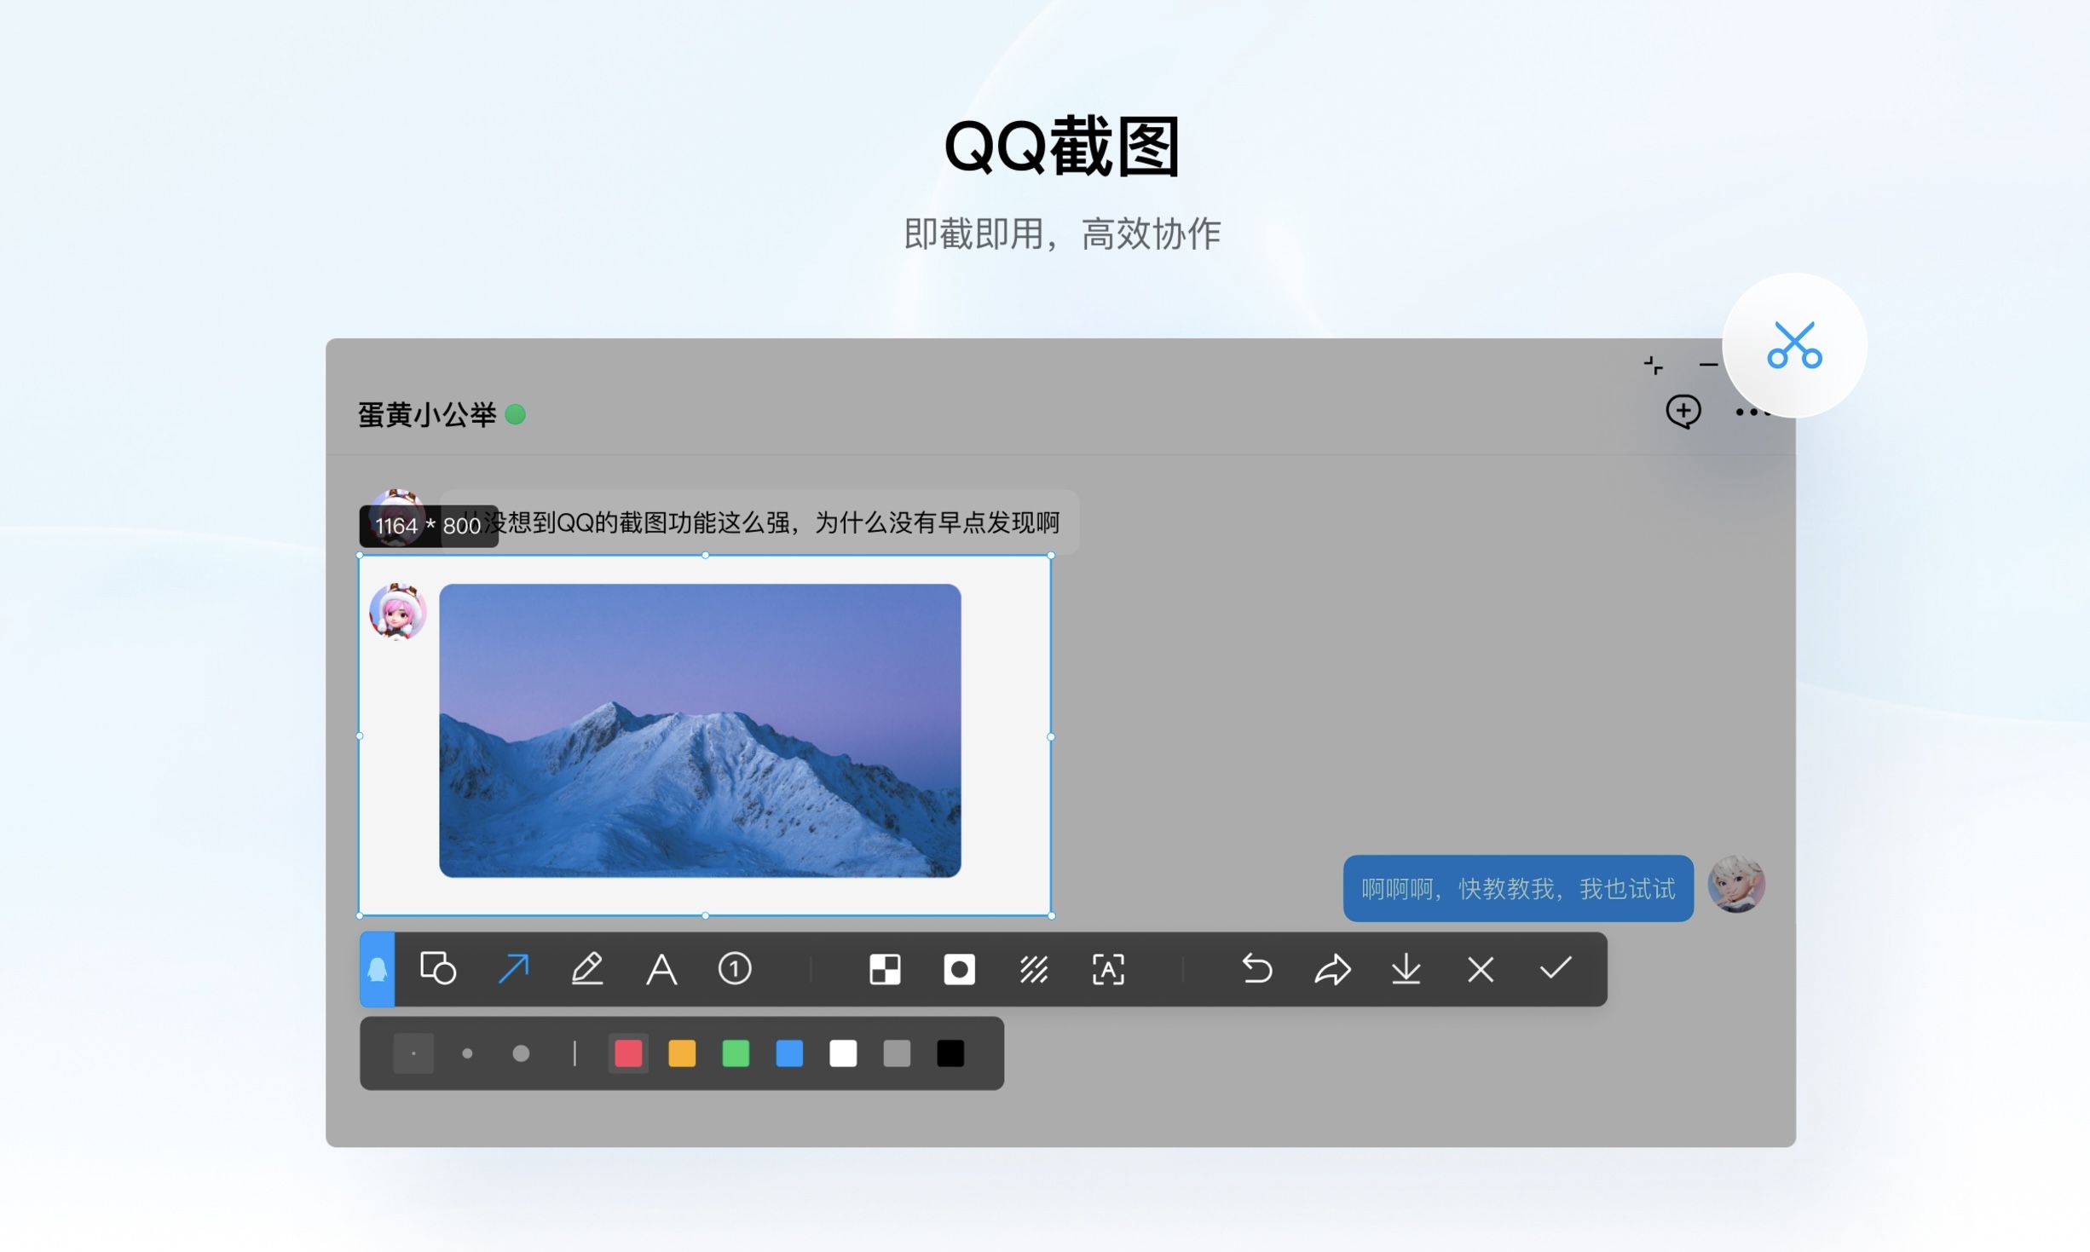Click the chat plus bubble icon
The width and height of the screenshot is (2090, 1252).
[x=1683, y=412]
